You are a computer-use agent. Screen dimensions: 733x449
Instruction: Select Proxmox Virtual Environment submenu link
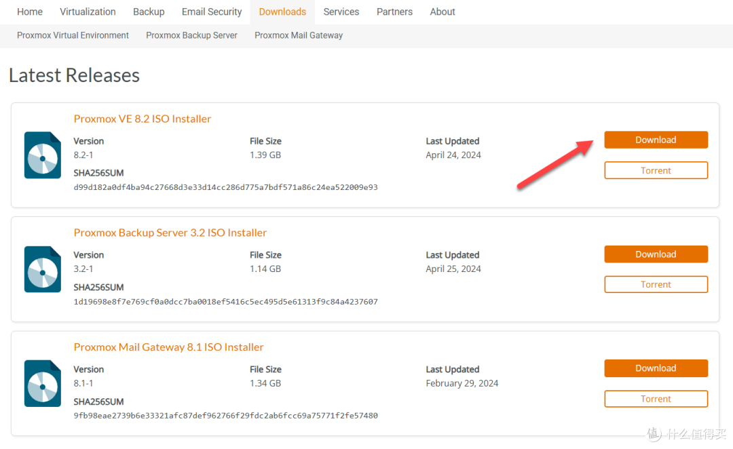click(73, 35)
